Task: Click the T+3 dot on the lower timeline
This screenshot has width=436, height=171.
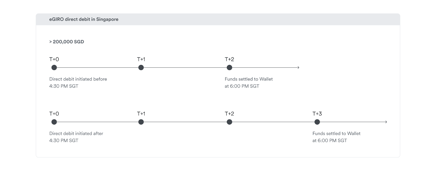Action: coord(317,122)
